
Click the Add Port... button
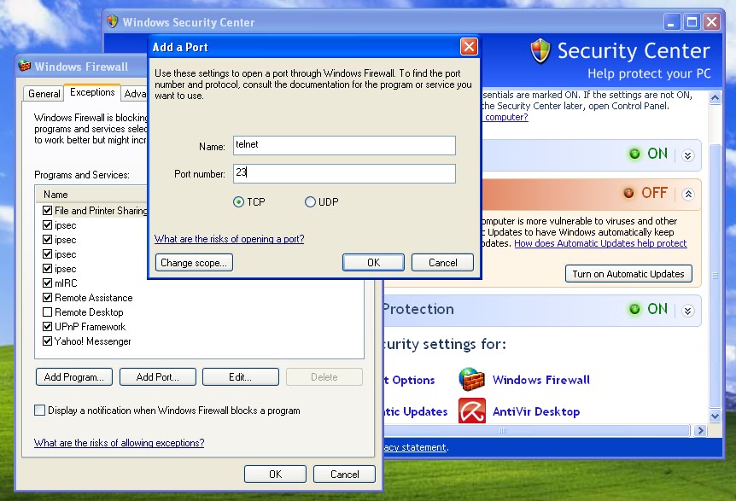pos(158,377)
